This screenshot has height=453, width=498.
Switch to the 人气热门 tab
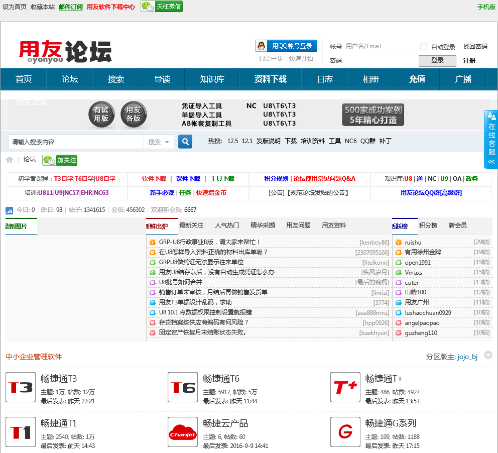coord(227,225)
